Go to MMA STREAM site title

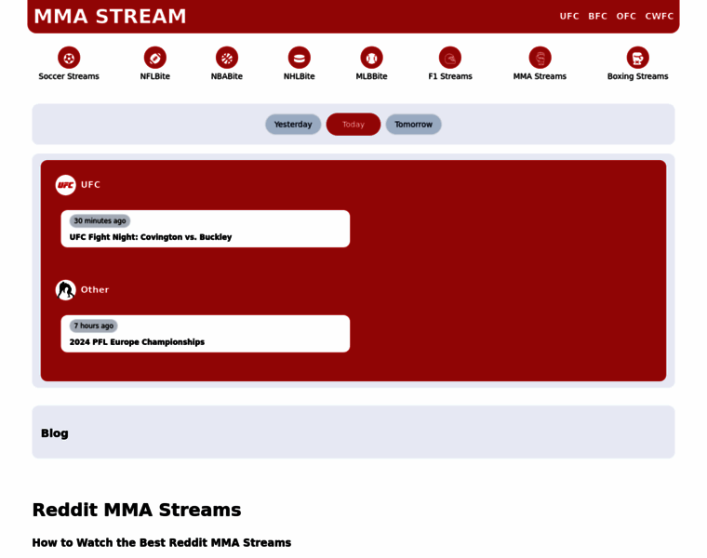(110, 16)
